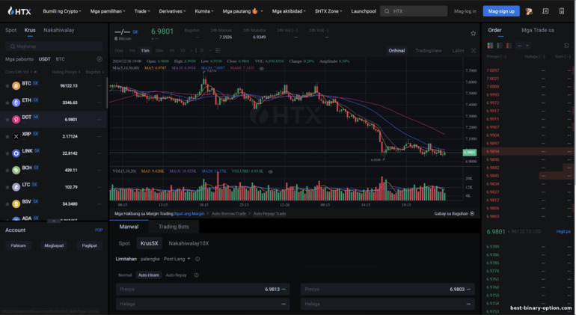The width and height of the screenshot is (576, 315).
Task: Open info icon next to Auto-Repay
Action: tap(196, 275)
